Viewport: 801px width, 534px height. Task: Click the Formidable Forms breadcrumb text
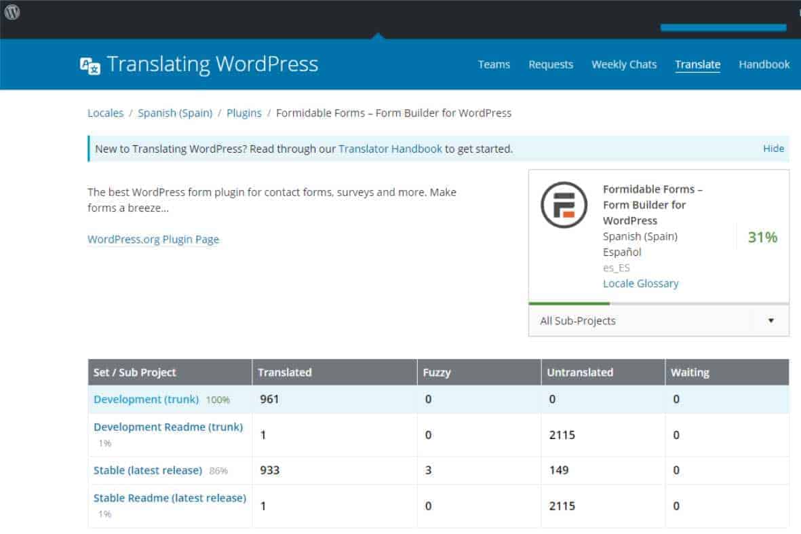[393, 113]
